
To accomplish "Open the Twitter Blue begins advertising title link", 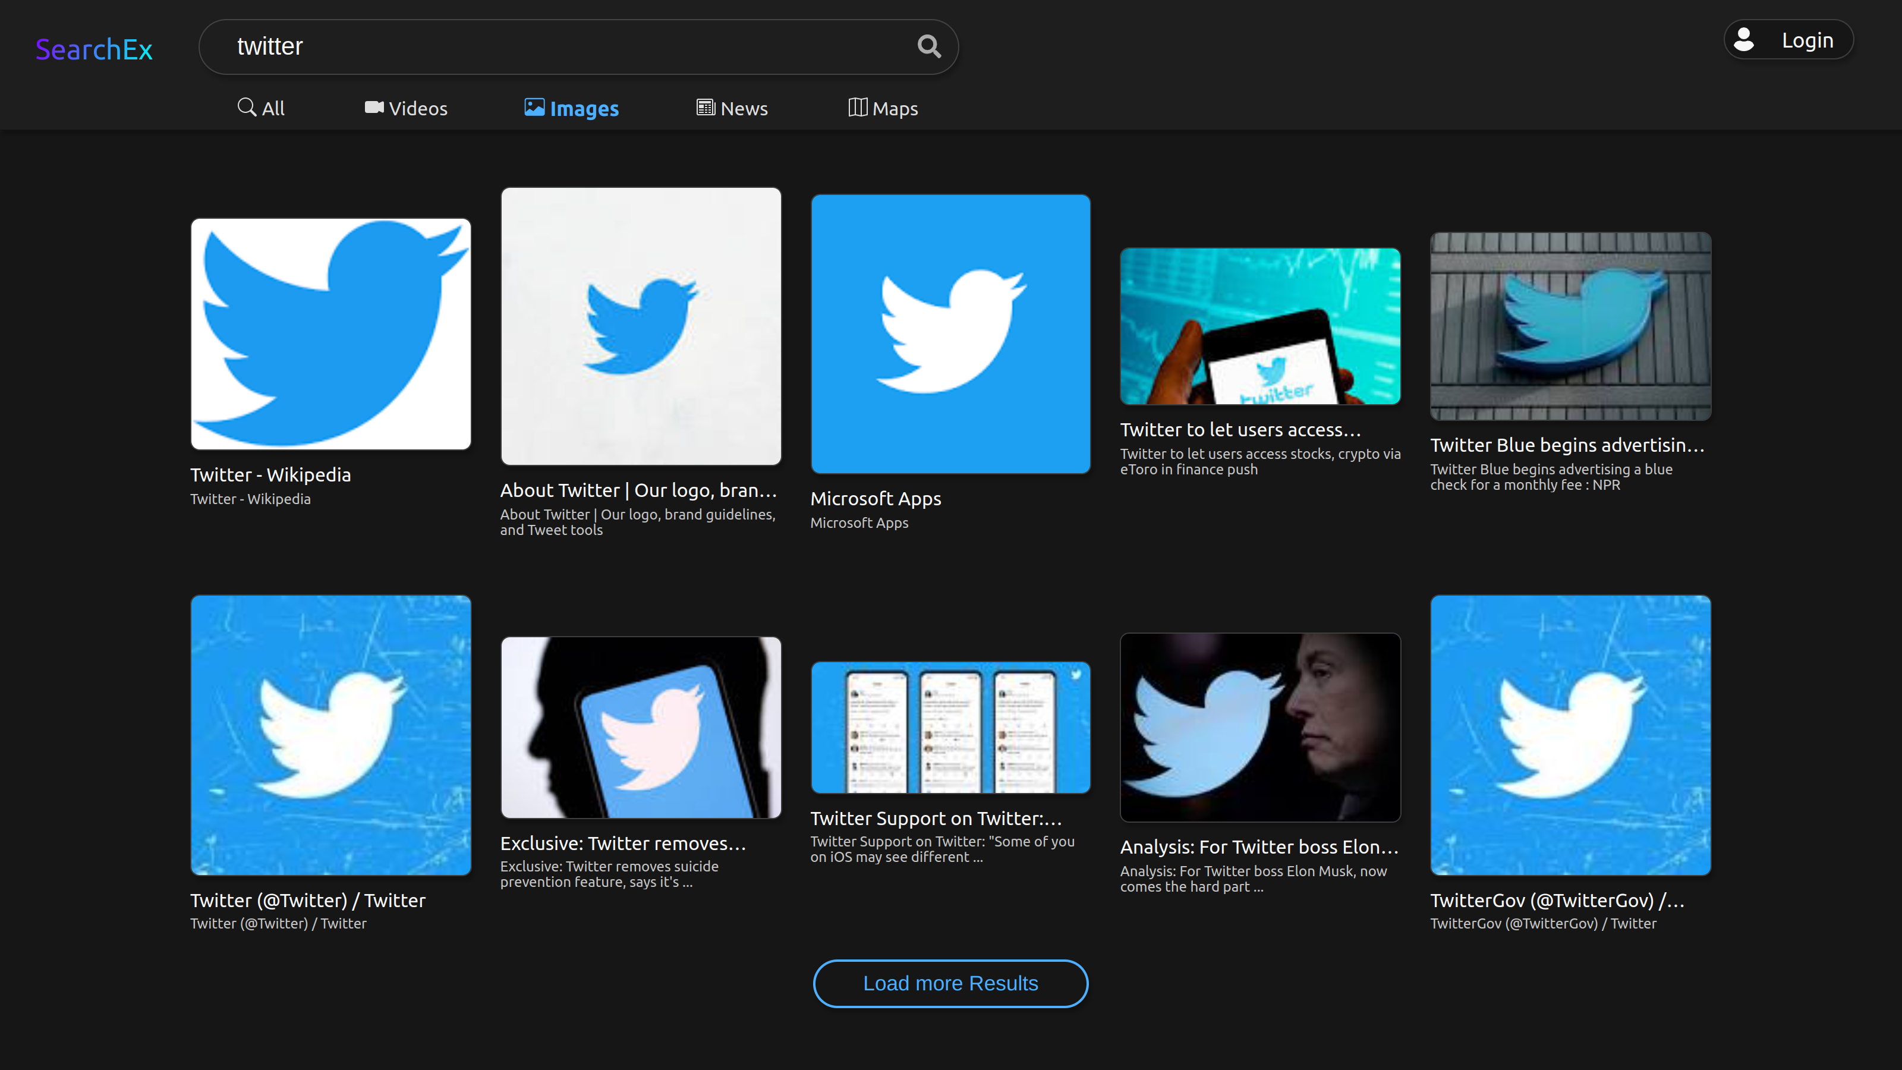I will tap(1567, 445).
